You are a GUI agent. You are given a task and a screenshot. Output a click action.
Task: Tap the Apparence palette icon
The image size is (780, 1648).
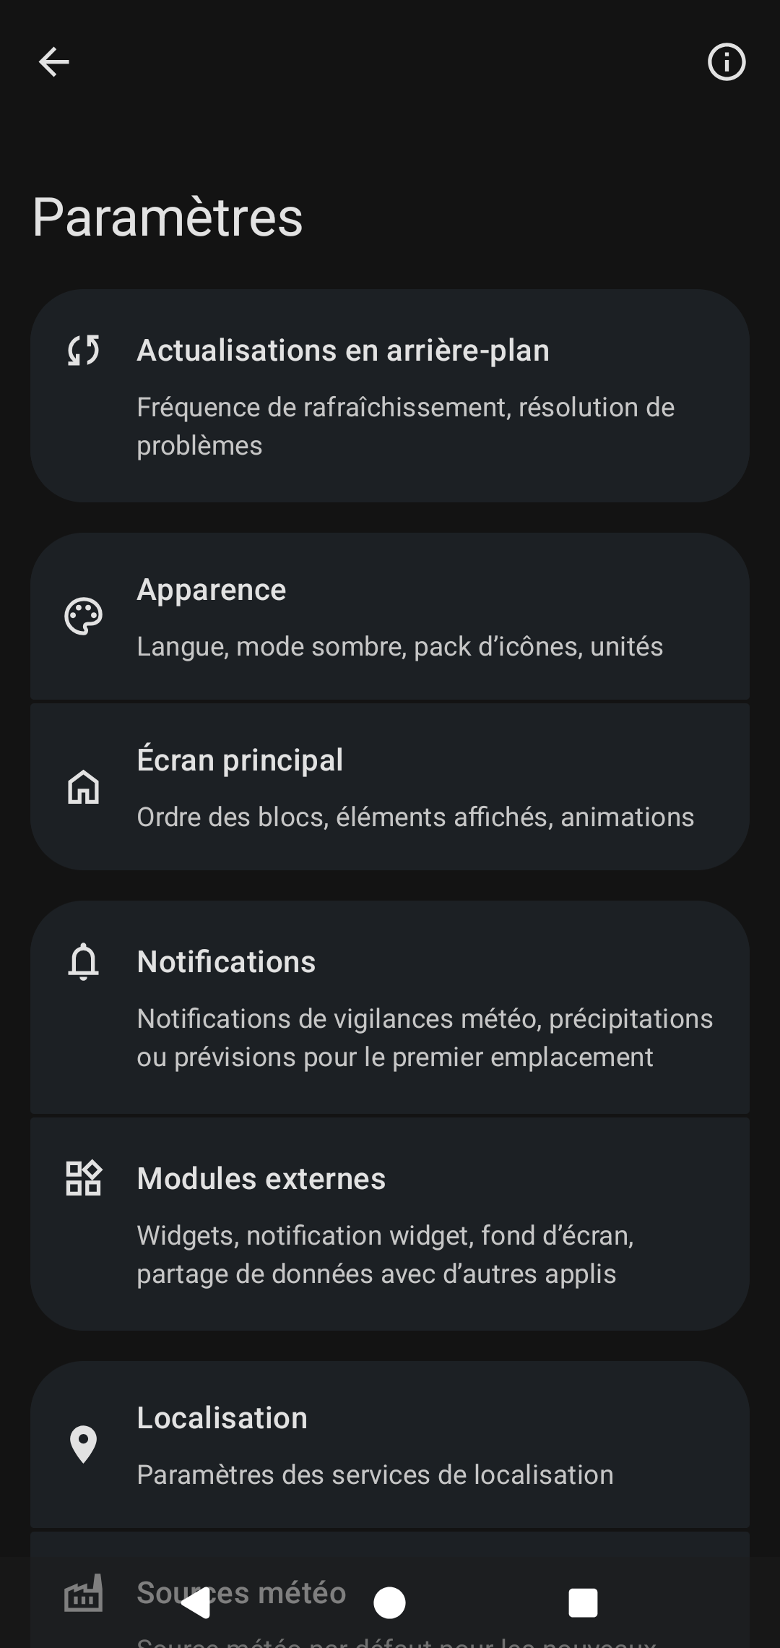pos(84,617)
